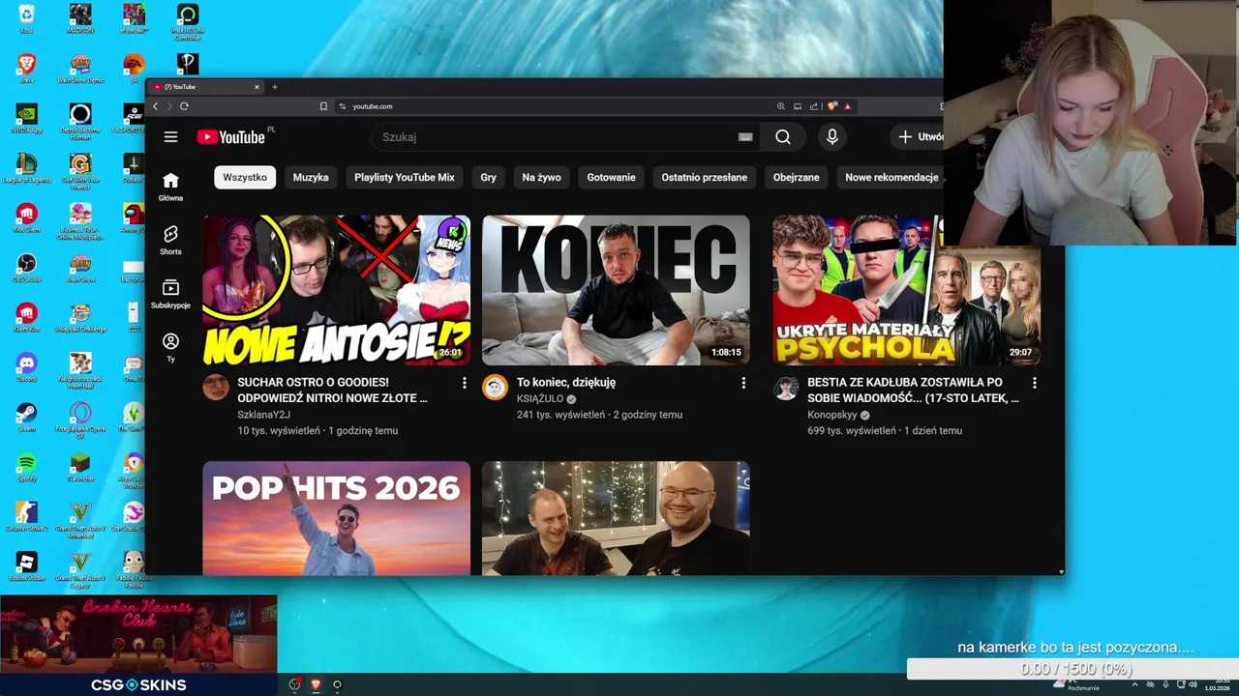Open the Steam desktop shortcut
The width and height of the screenshot is (1239, 696).
click(26, 418)
